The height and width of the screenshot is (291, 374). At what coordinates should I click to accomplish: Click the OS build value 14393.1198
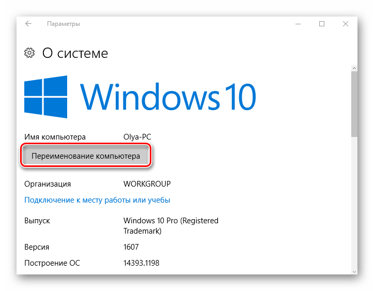pyautogui.click(x=141, y=263)
